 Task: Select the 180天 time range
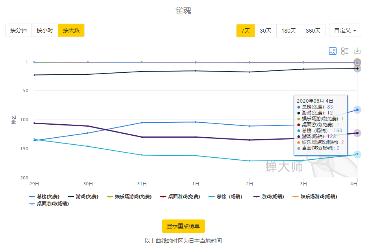click(x=288, y=31)
